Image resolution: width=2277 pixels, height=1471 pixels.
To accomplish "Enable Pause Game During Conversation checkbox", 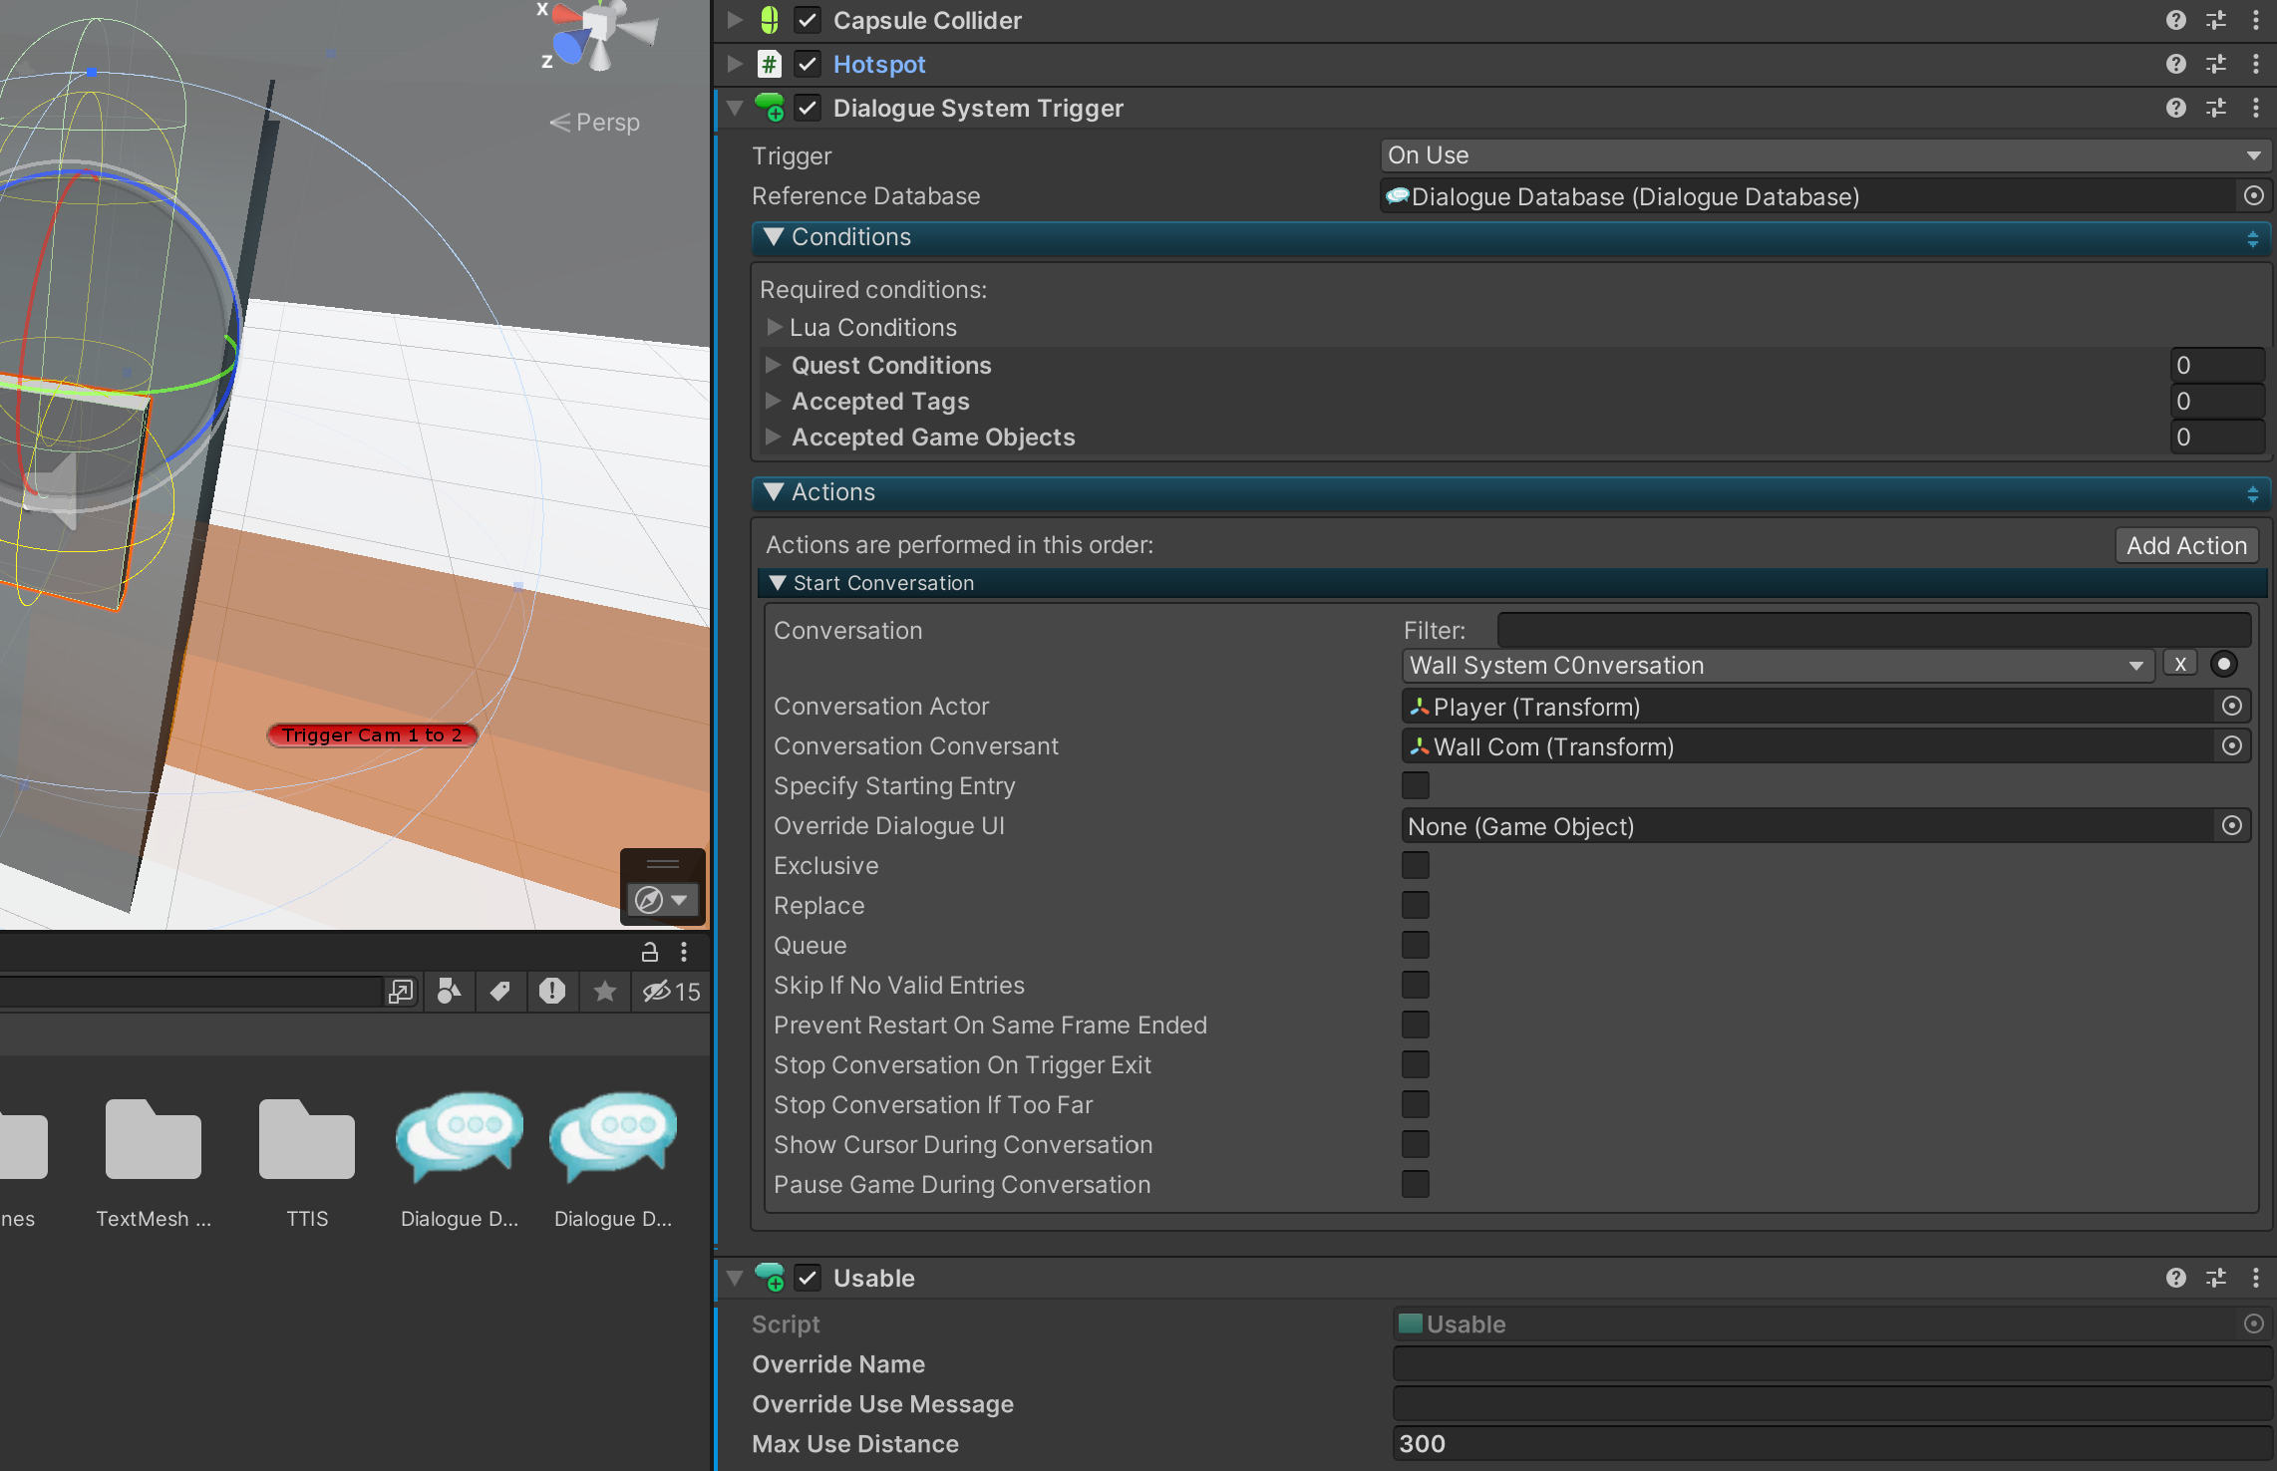I will pyautogui.click(x=1416, y=1184).
